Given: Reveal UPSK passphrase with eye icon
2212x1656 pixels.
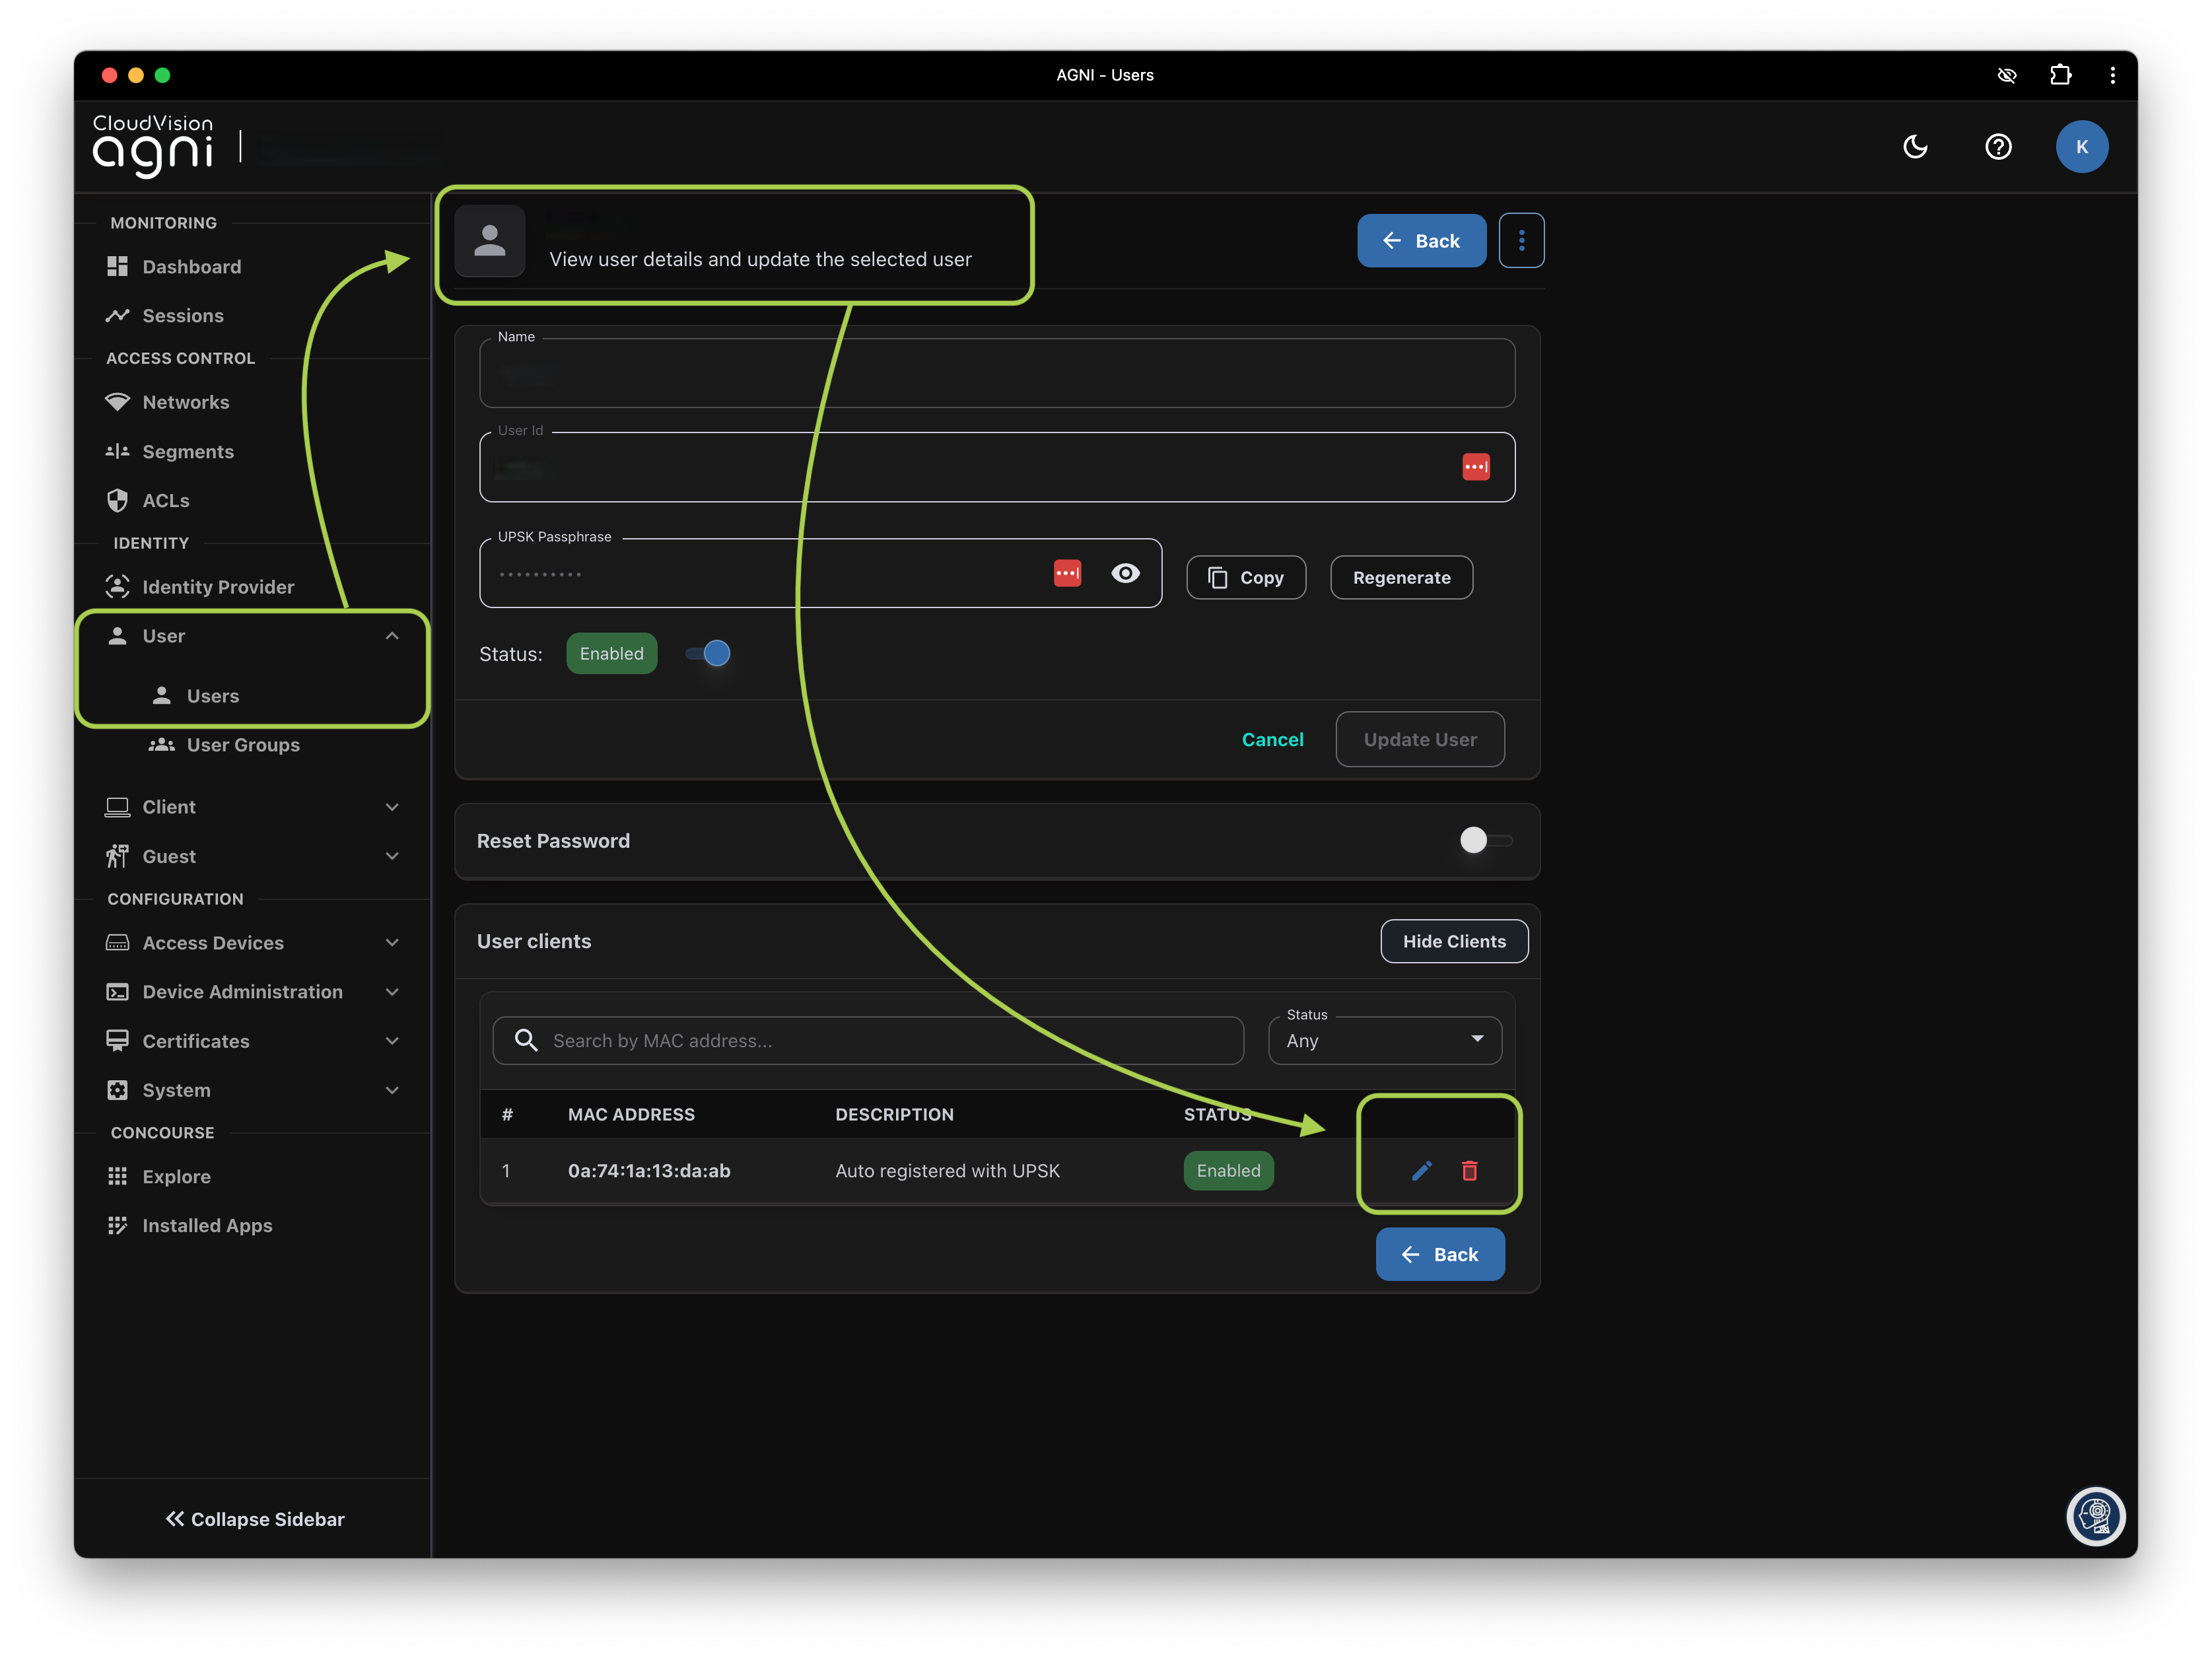Looking at the screenshot, I should tap(1125, 573).
